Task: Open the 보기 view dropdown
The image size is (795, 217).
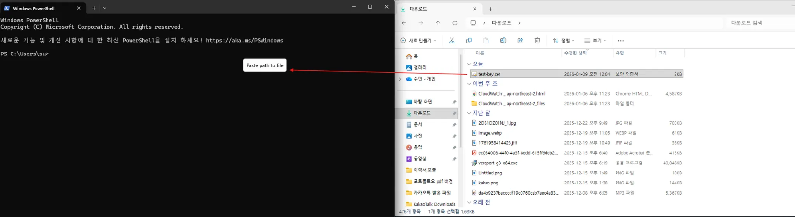Action: click(x=595, y=41)
